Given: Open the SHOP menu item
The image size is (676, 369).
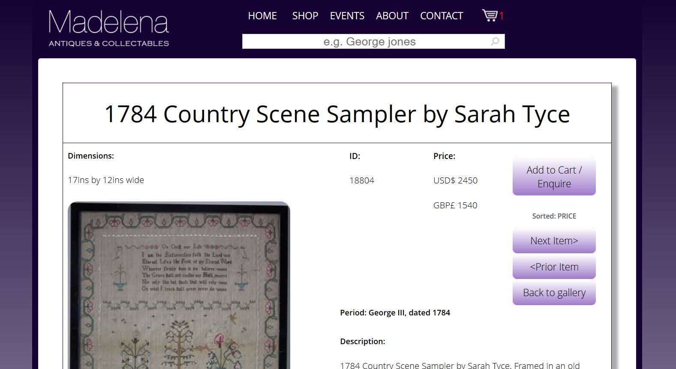Looking at the screenshot, I should 305,16.
